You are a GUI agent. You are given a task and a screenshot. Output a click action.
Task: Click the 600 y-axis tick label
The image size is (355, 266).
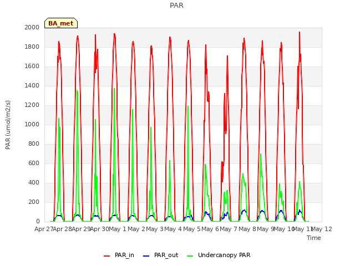tap(34, 163)
